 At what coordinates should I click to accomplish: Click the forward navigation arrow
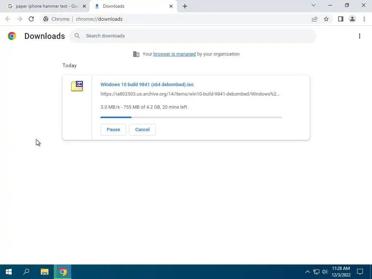coord(20,19)
